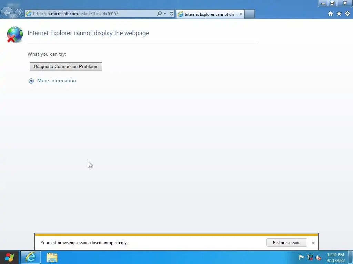Open the Tools gear menu

[347, 14]
